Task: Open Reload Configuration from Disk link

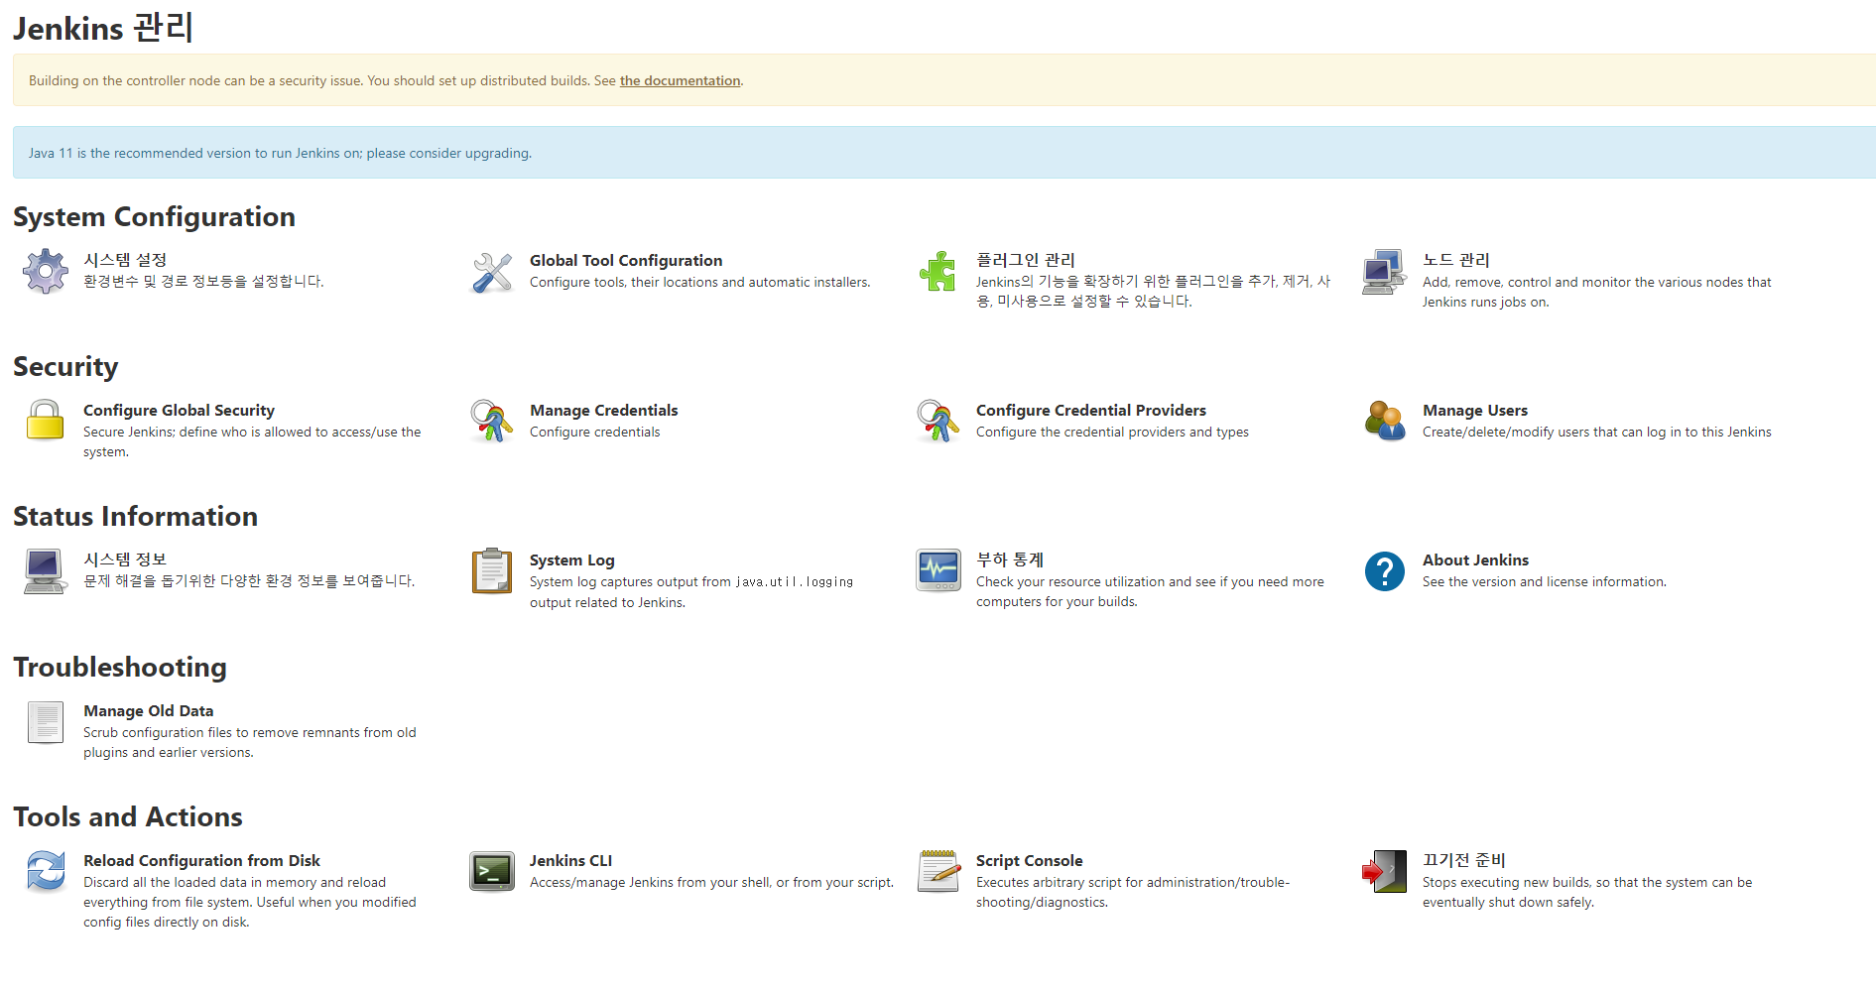Action: [201, 860]
